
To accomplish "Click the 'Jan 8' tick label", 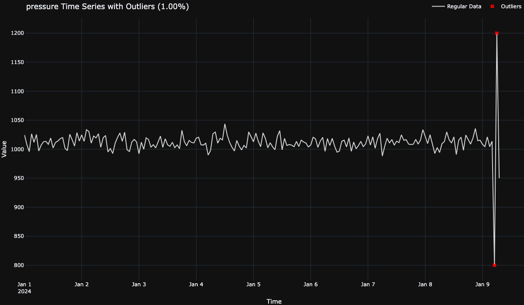I will (x=425, y=285).
